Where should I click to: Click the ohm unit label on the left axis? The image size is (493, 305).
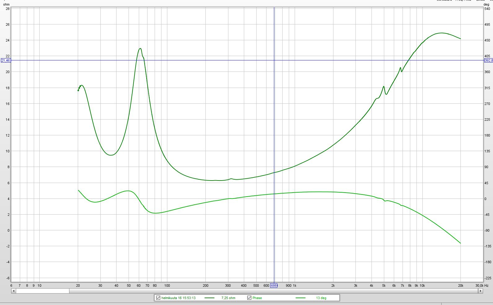[6, 5]
